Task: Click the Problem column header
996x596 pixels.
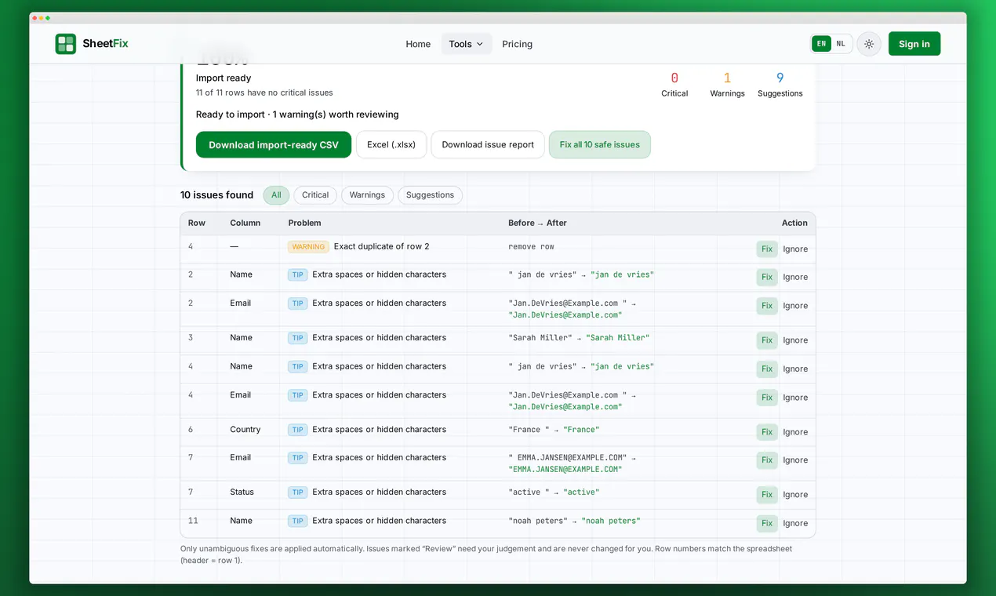Action: (305, 223)
